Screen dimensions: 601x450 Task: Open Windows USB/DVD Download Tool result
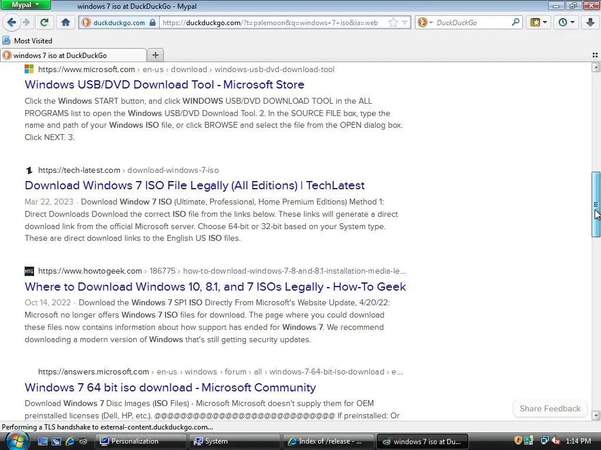click(x=164, y=84)
